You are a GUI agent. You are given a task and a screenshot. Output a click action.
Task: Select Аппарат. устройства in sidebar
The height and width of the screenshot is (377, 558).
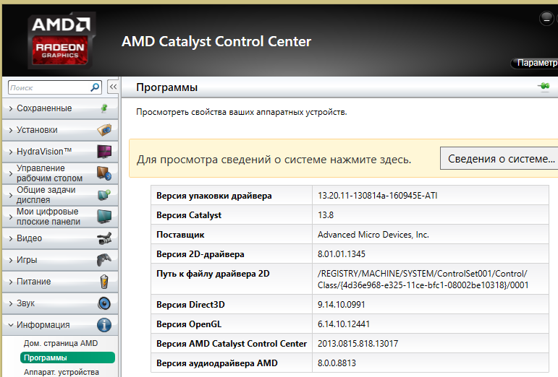(x=62, y=372)
